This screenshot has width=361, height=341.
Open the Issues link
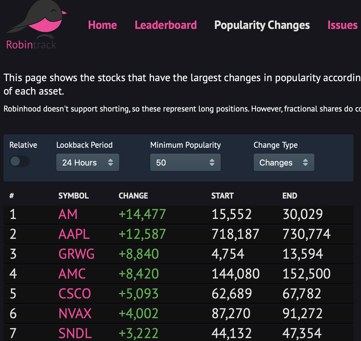coord(342,25)
